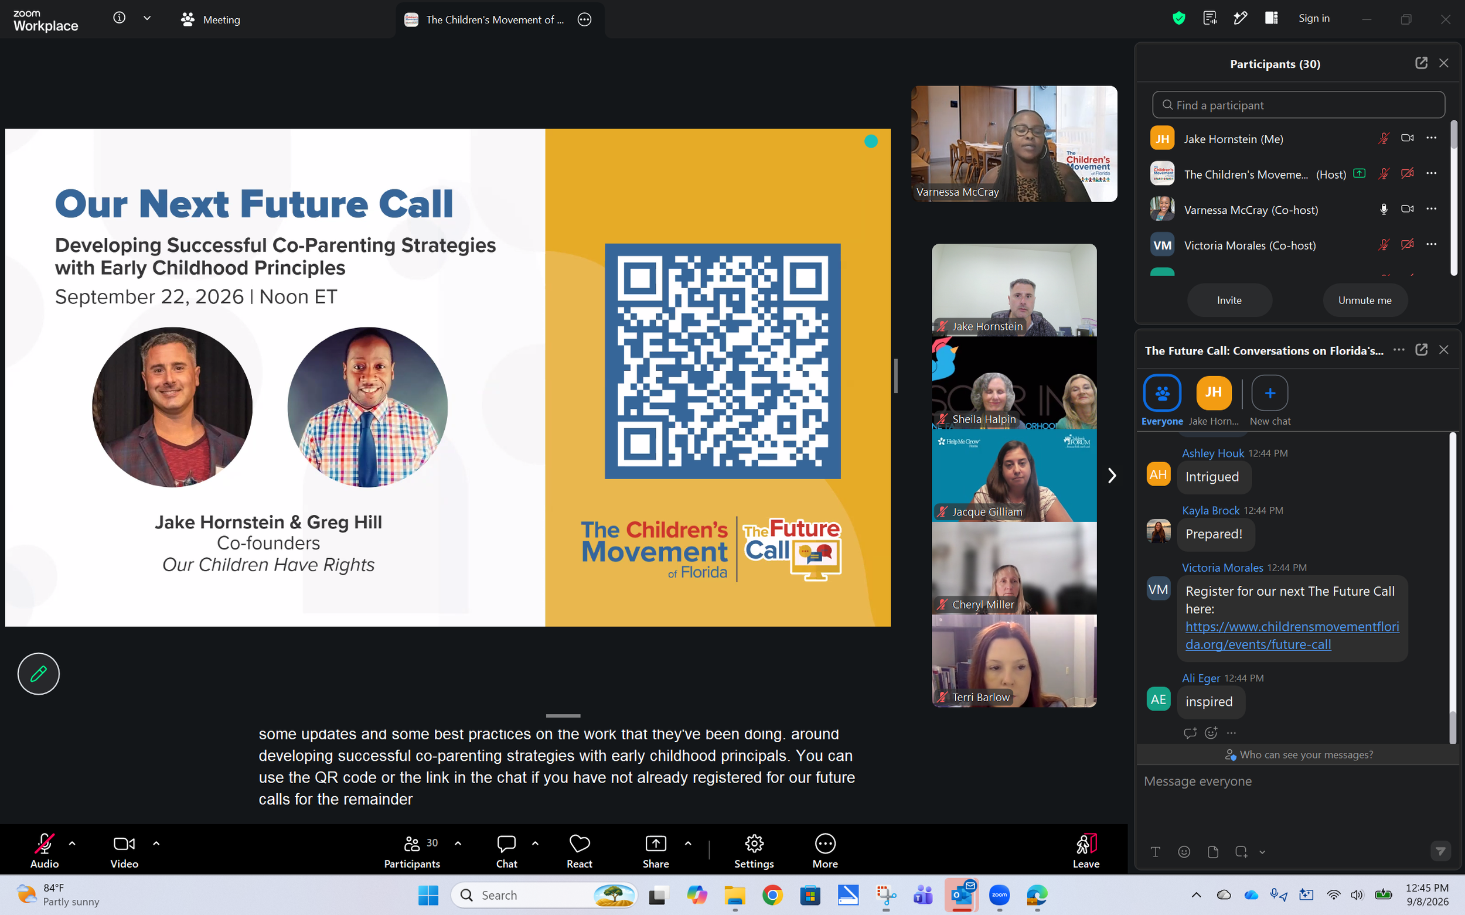
Task: Click the Sign in link
Action: point(1314,18)
